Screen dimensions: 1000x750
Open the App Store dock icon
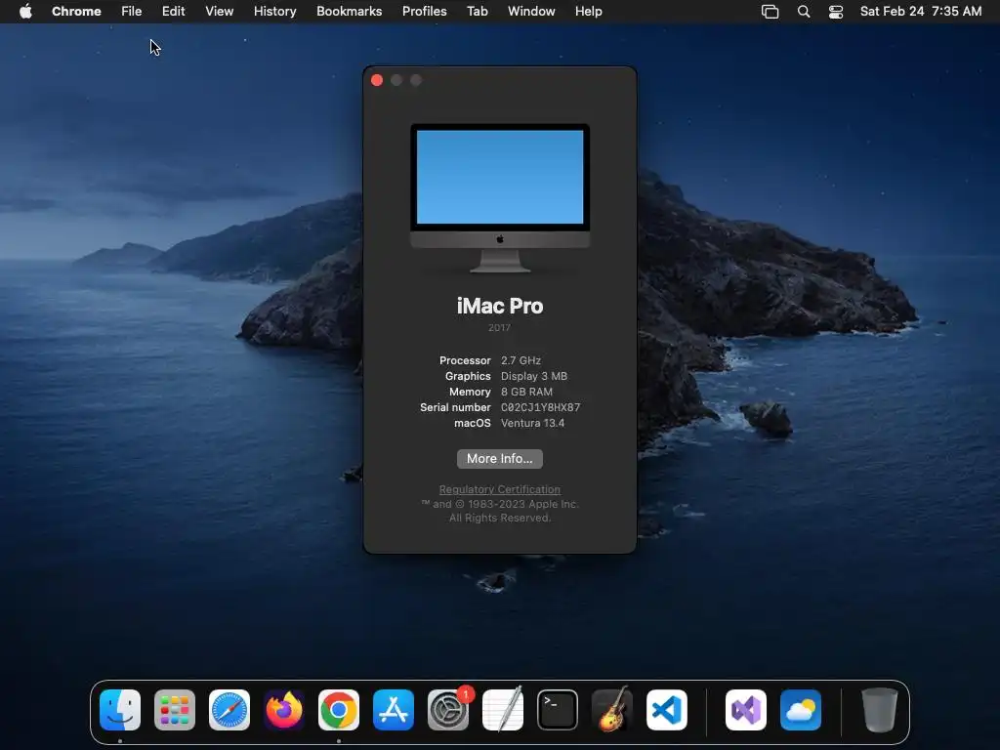(394, 710)
